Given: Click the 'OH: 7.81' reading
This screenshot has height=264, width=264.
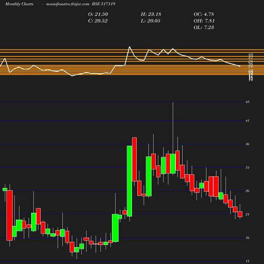Looking at the screenshot, I should point(204,21).
